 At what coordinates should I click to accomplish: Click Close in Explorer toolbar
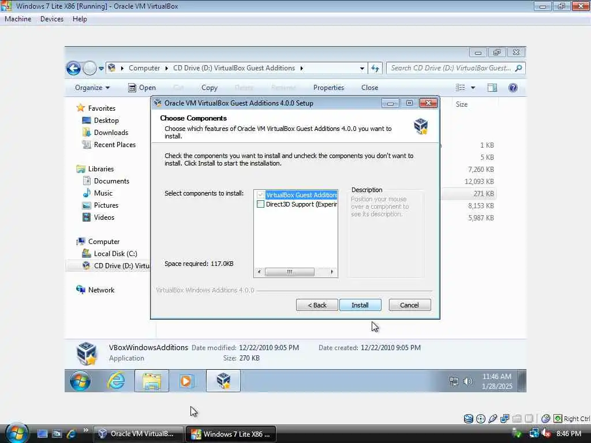[x=369, y=88]
